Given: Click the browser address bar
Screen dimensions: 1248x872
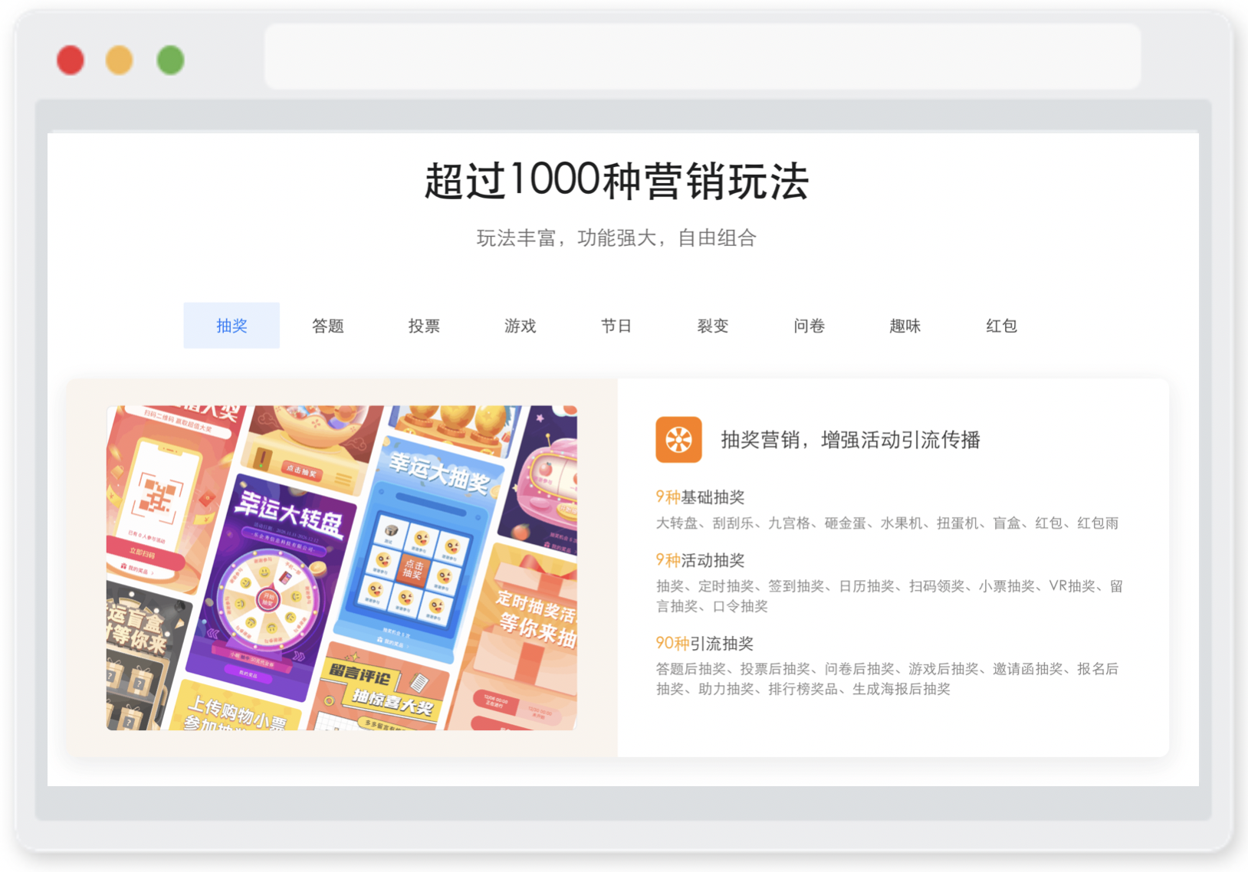Looking at the screenshot, I should point(703,57).
